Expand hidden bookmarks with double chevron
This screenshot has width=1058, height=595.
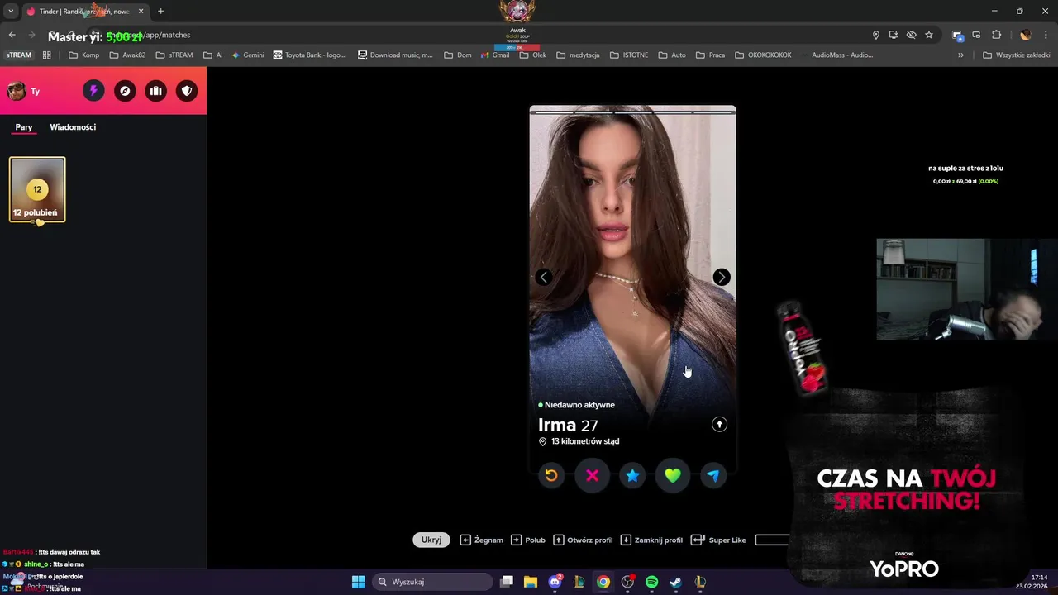[960, 55]
